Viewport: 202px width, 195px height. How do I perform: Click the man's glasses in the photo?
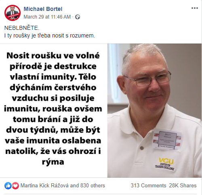click(x=148, y=79)
